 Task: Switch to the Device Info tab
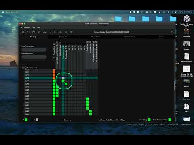point(63,37)
